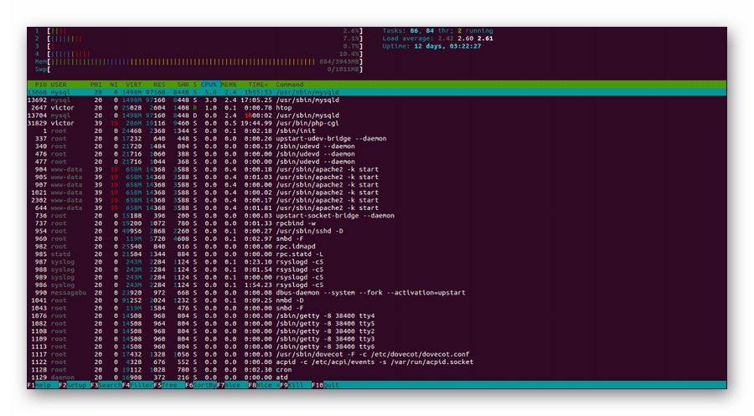Sort by the NI column header
This screenshot has width=754, height=416.
(x=113, y=85)
